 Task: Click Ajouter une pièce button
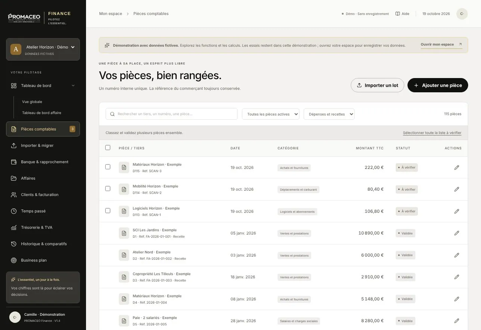point(438,85)
